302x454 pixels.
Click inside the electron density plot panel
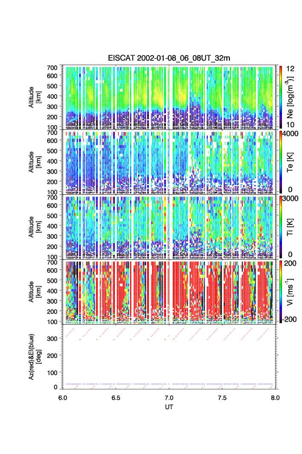coord(168,97)
